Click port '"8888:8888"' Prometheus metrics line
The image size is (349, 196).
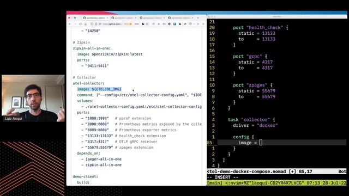[141, 124]
